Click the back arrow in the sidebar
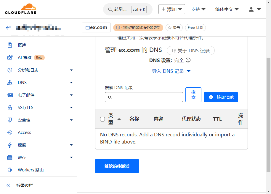 8,28
